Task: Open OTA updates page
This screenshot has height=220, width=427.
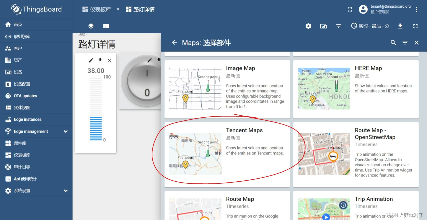Action: tap(36, 96)
